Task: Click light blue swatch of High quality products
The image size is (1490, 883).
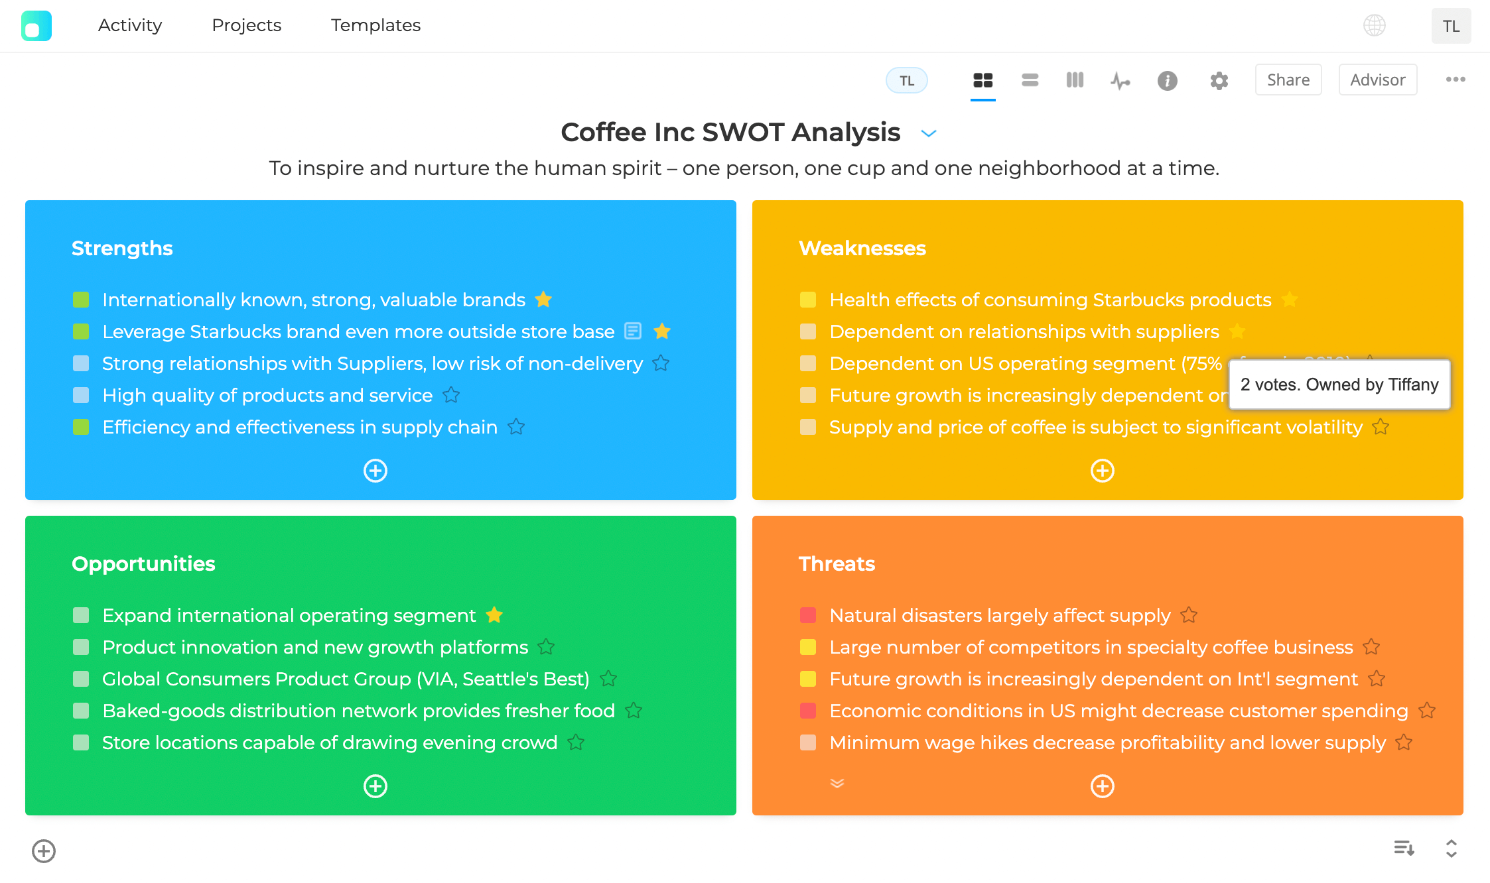Action: 81,395
